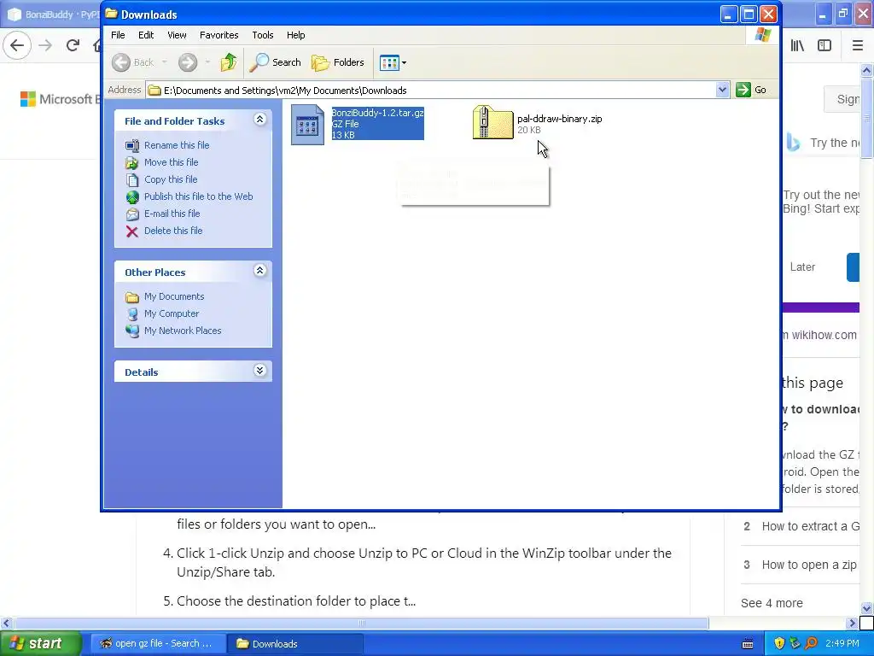Image resolution: width=874 pixels, height=656 pixels.
Task: Collapse File and Folder Tasks panel
Action: [259, 120]
